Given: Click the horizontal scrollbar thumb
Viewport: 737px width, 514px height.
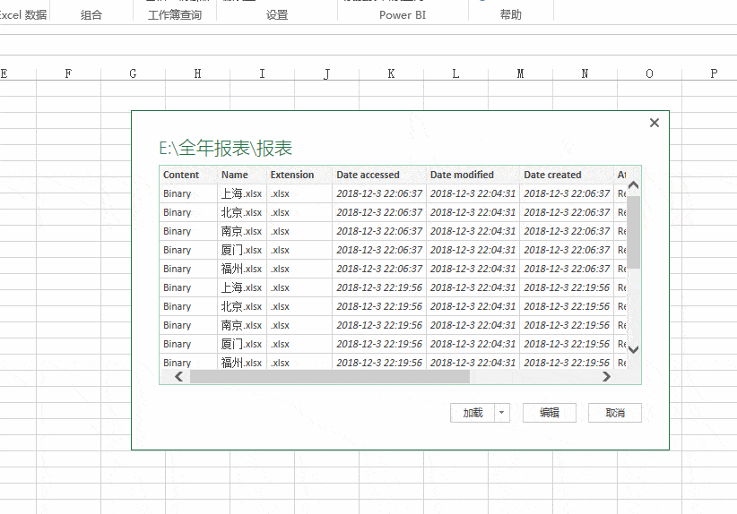Looking at the screenshot, I should (x=329, y=376).
